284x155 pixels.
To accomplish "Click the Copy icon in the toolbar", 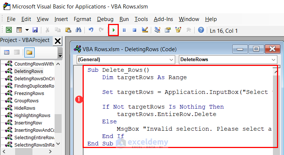I will tap(58, 30).
